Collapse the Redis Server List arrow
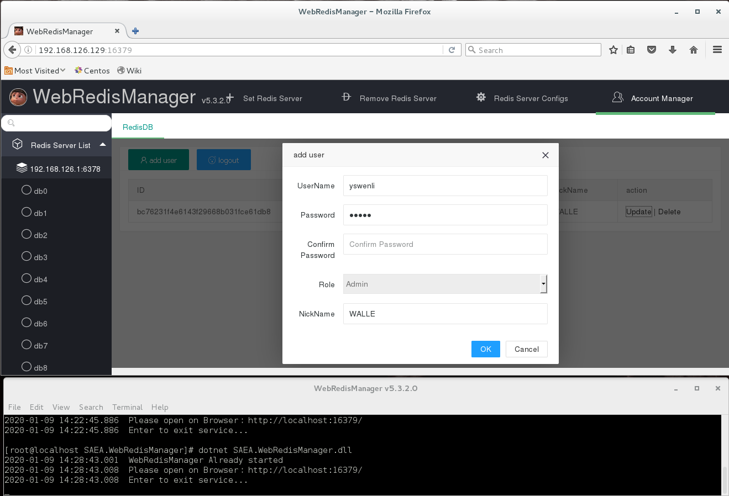This screenshot has height=496, width=729. (103, 145)
